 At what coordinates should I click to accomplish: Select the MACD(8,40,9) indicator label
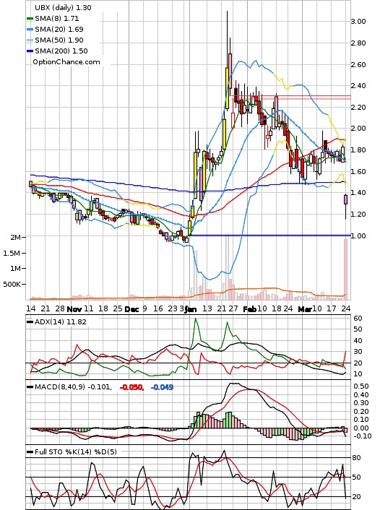click(73, 387)
